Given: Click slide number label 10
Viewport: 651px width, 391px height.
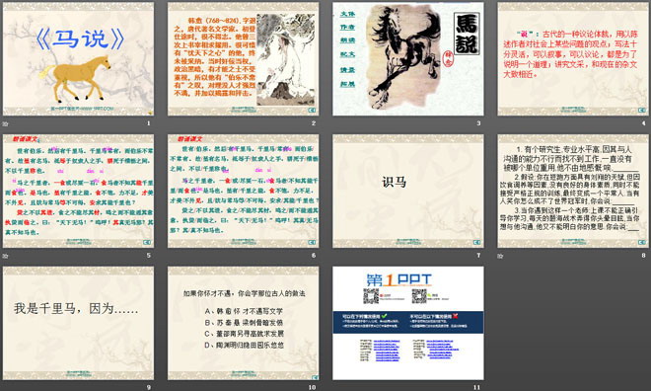Looking at the screenshot, I should tap(313, 387).
